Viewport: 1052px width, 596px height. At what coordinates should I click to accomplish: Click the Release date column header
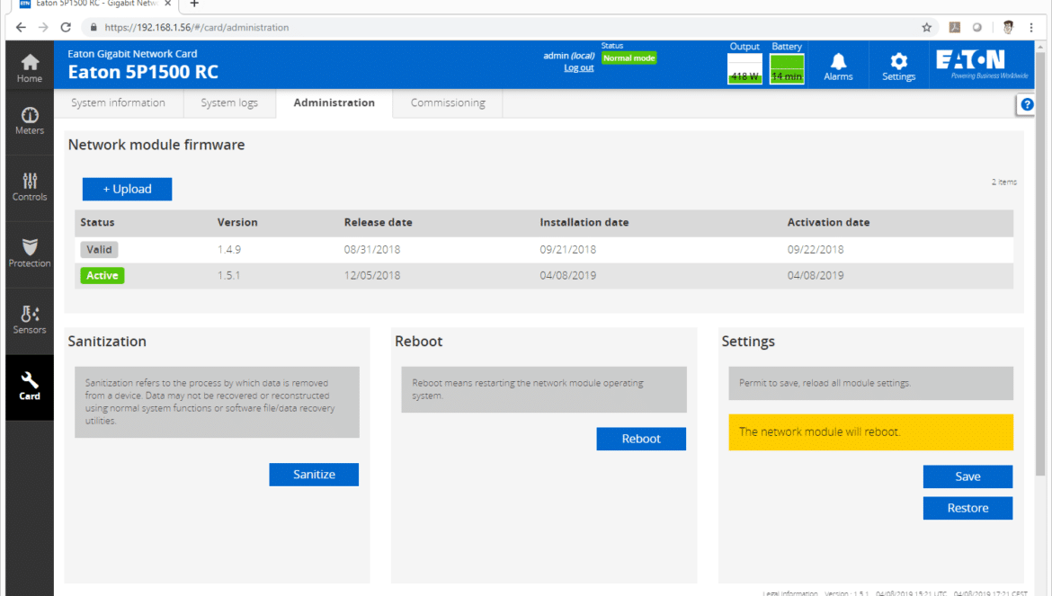[378, 223]
